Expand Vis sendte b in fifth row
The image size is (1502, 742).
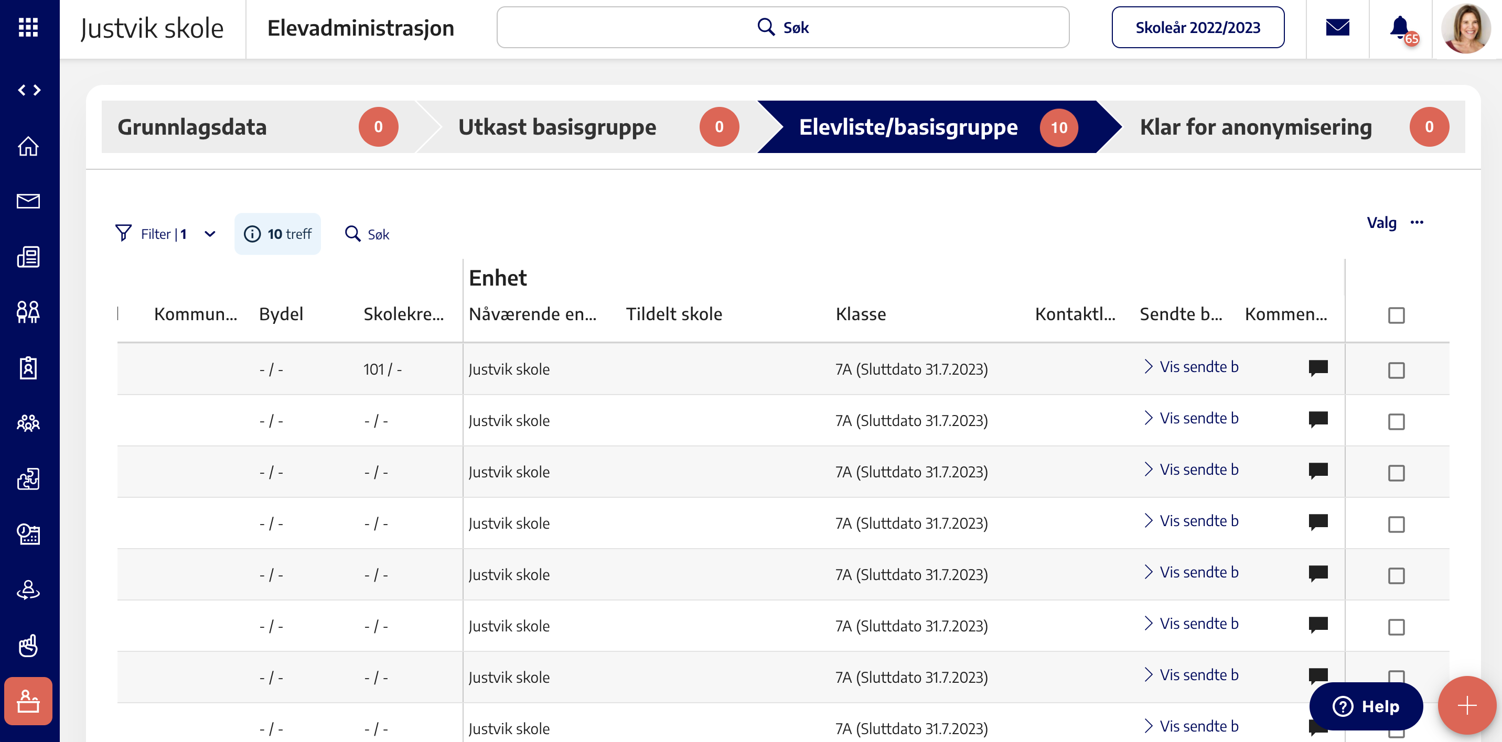[1191, 572]
